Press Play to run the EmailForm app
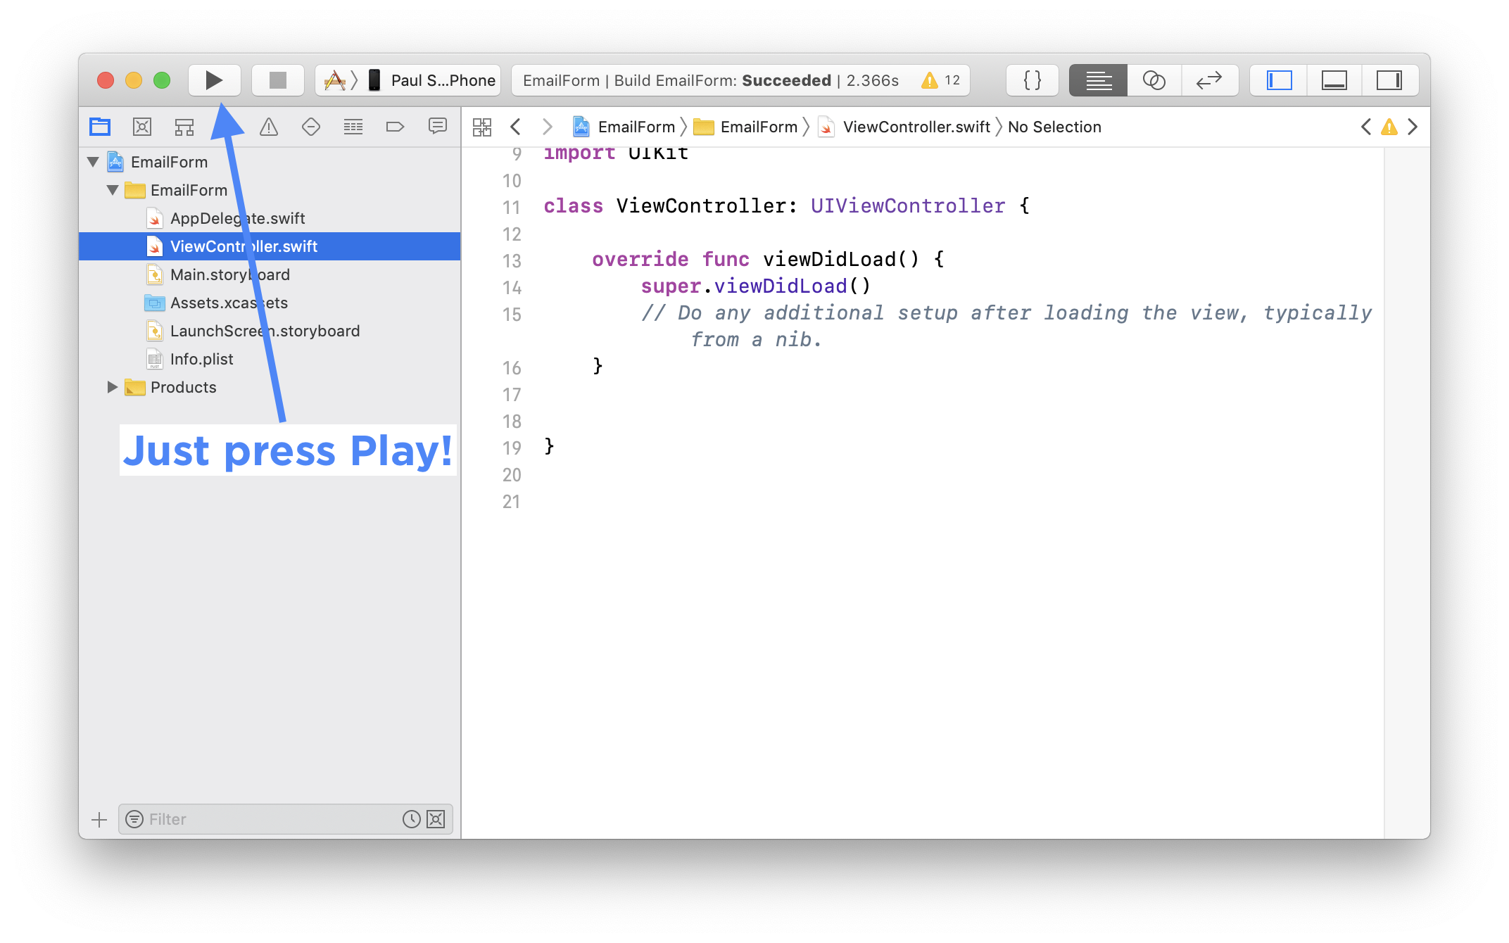Viewport: 1509px width, 943px height. pos(213,80)
